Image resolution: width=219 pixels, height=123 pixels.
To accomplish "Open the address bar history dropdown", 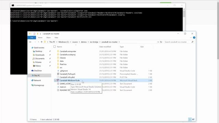I will coord(158,42).
